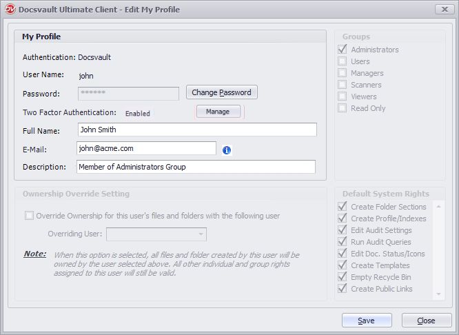
Task: Uncheck Run Audit Queries right
Action: [343, 242]
